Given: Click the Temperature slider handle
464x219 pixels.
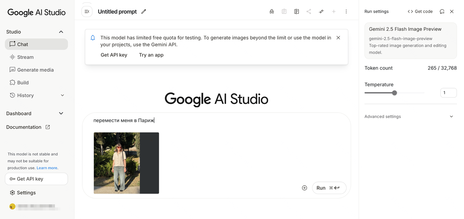Looking at the screenshot, I should (x=394, y=93).
